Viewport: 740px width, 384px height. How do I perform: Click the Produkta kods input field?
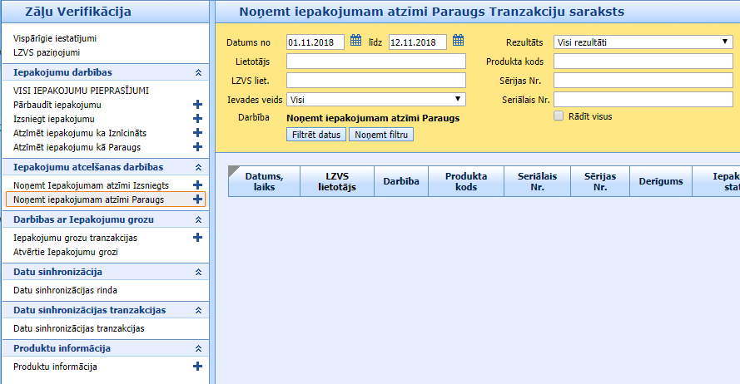click(643, 61)
